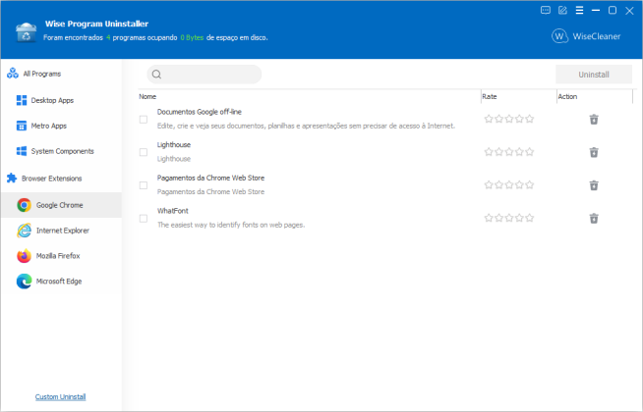View System Components

(62, 151)
